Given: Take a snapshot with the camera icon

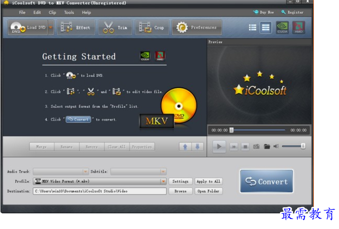Looking at the screenshot, I should click(256, 147).
